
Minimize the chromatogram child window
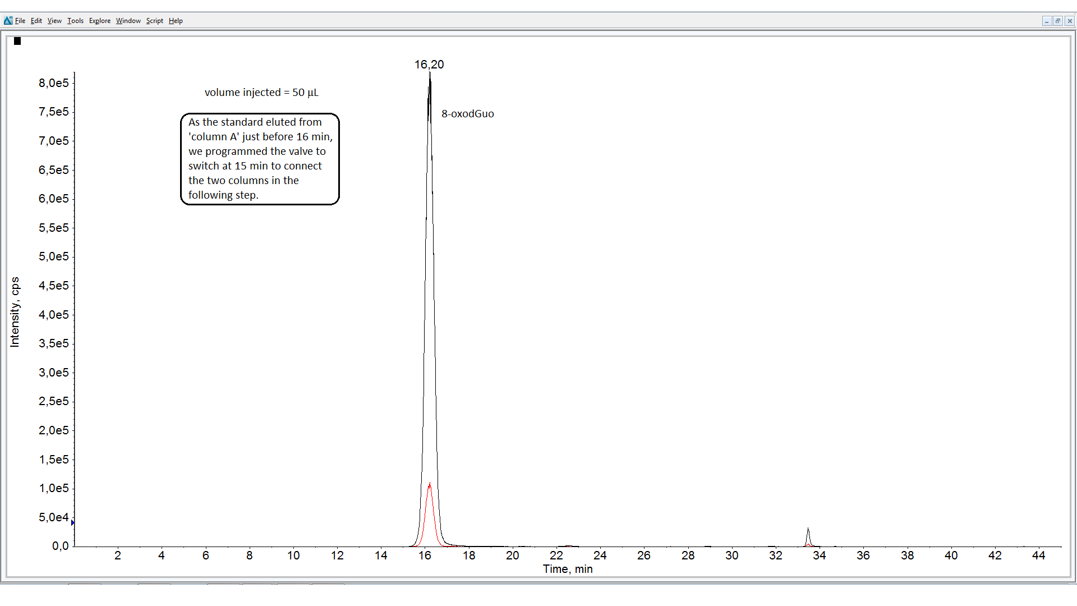pyautogui.click(x=1047, y=21)
